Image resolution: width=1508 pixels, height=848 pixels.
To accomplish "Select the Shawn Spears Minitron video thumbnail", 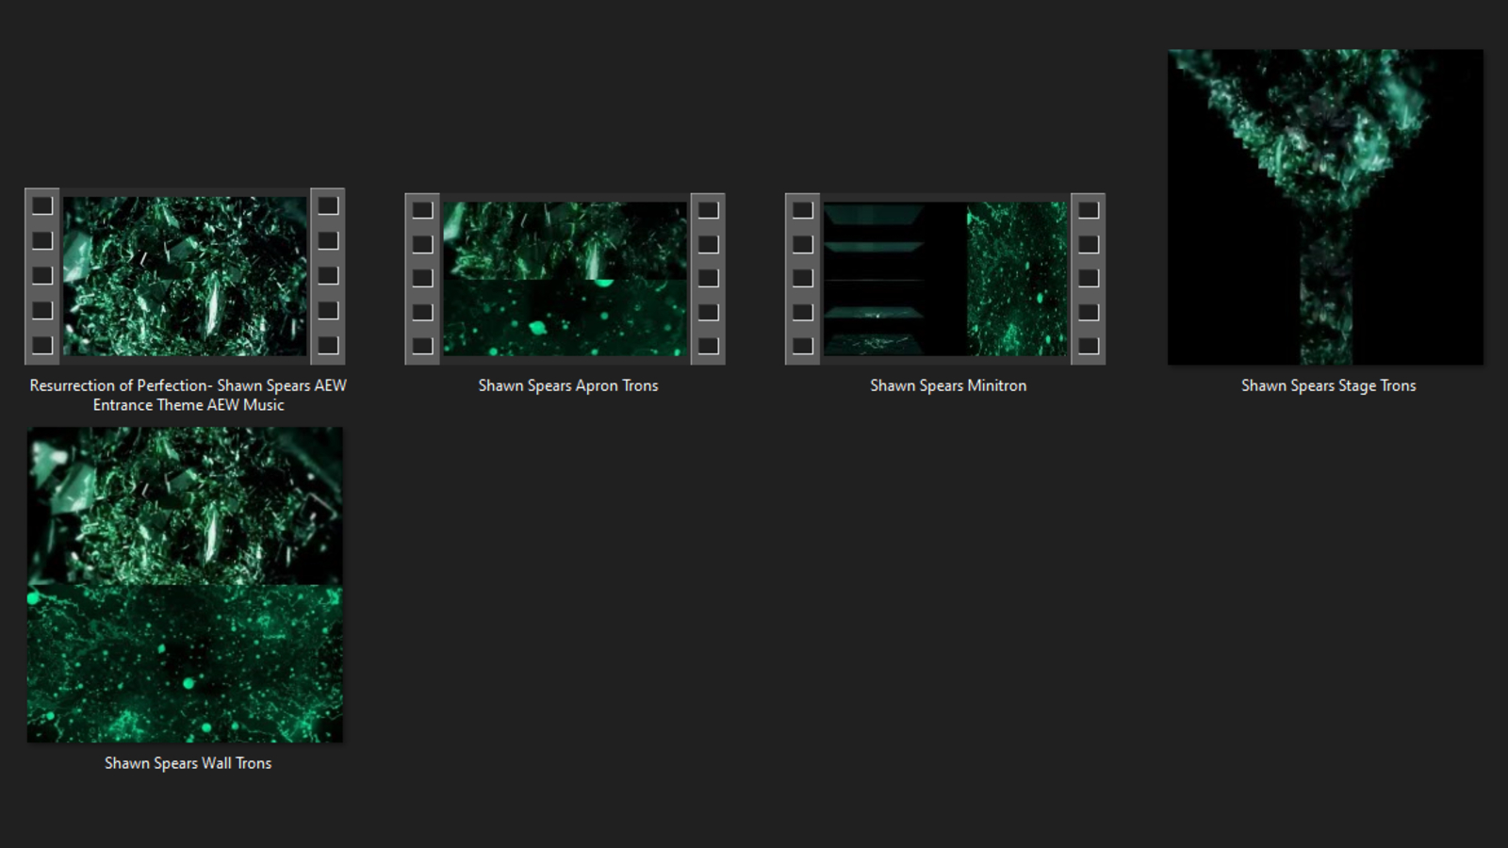I will [x=945, y=279].
